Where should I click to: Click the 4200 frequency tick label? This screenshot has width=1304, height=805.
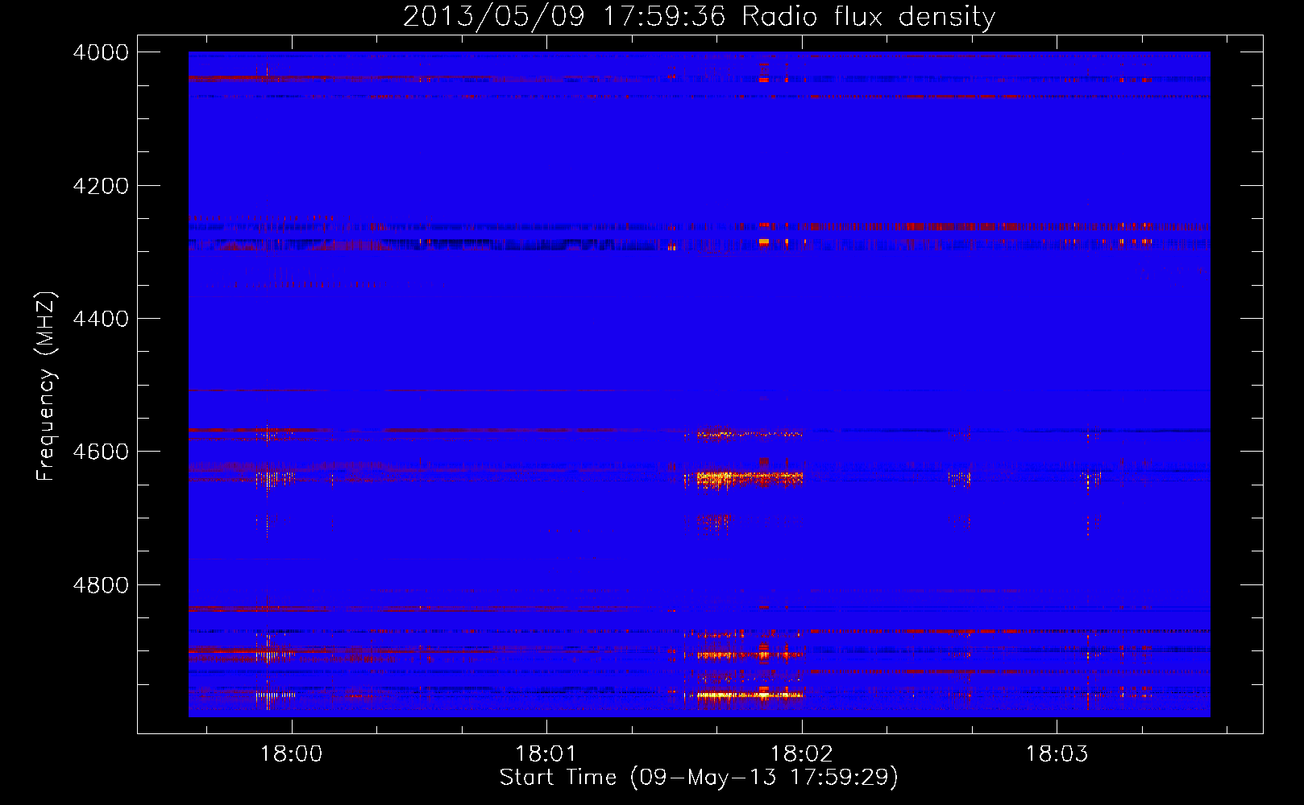tap(101, 186)
